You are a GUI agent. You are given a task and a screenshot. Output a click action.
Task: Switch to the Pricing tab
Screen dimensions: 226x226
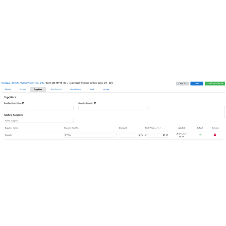23,89
